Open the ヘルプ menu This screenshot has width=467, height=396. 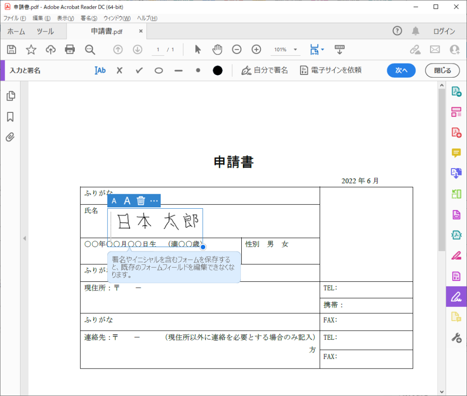[x=146, y=18]
